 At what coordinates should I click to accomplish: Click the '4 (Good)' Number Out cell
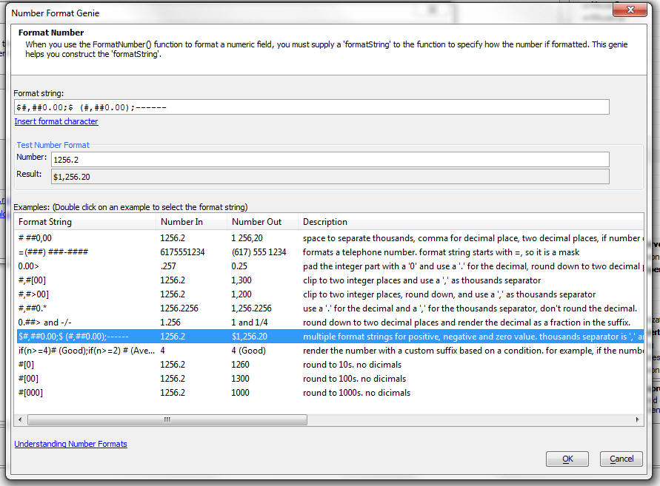pos(248,351)
